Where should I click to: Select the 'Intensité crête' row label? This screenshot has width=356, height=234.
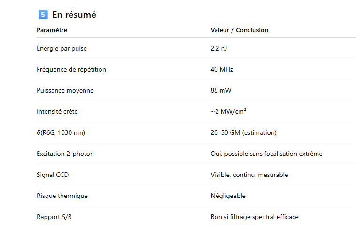point(57,111)
